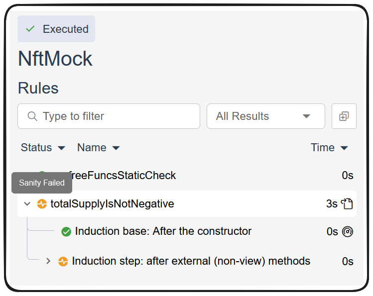Select Induction base: After the constructor
Screen dimensions: 373x296
pyautogui.click(x=163, y=231)
